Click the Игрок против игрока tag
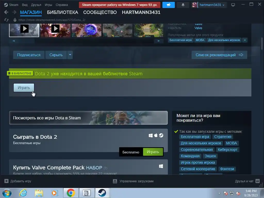 coord(198,162)
